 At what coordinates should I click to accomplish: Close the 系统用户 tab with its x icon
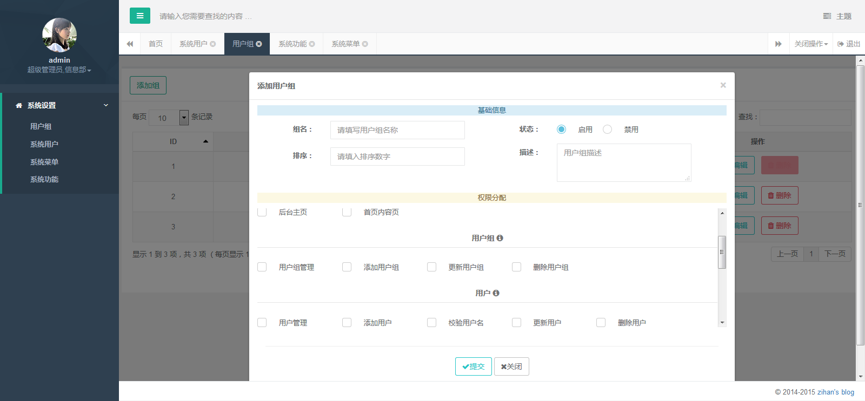coord(213,44)
